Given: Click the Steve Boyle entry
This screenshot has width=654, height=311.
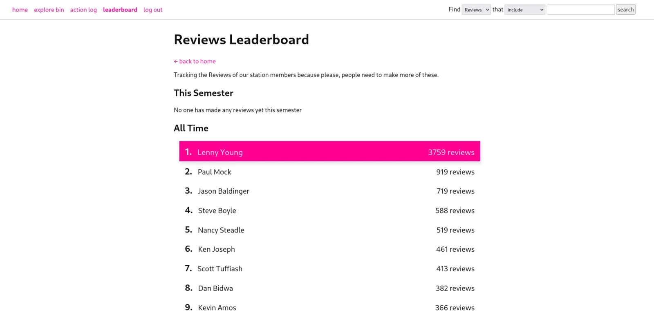Looking at the screenshot, I should 330,210.
